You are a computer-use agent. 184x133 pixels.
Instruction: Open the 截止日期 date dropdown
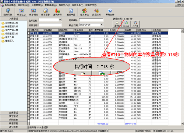[x=102, y=25]
